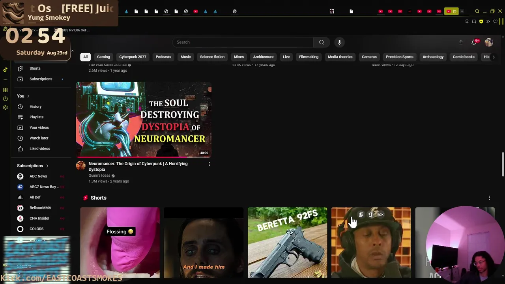
Task: Play the Neuromancer dystopia video thumbnail
Action: coord(144,120)
